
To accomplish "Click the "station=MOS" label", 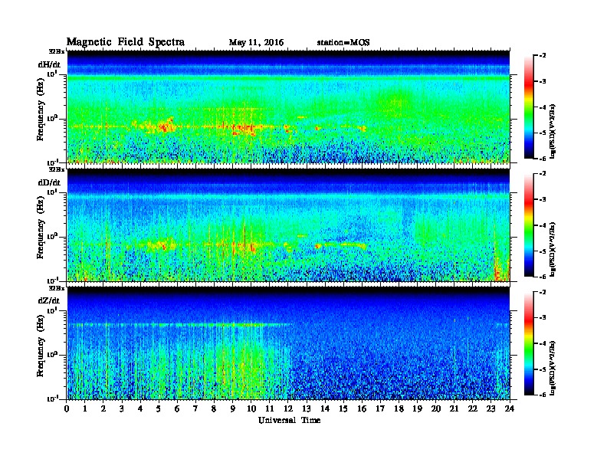I will click(x=343, y=42).
